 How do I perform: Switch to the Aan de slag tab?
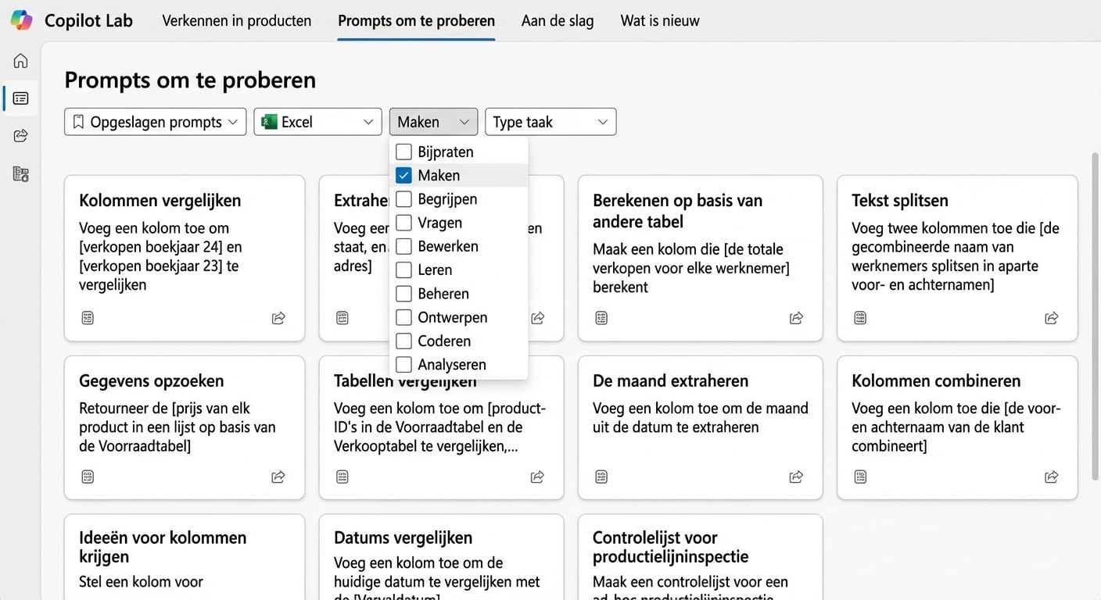(558, 20)
